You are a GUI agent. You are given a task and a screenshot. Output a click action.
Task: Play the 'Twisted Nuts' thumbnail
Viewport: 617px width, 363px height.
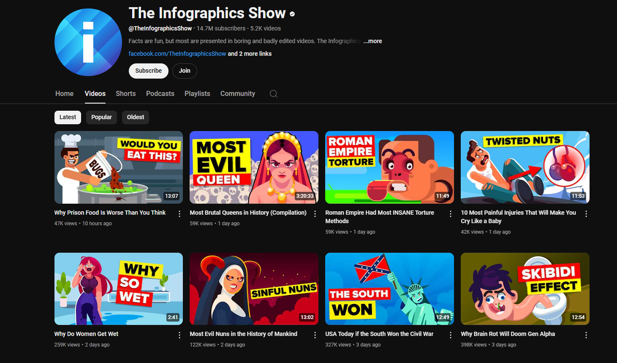525,167
